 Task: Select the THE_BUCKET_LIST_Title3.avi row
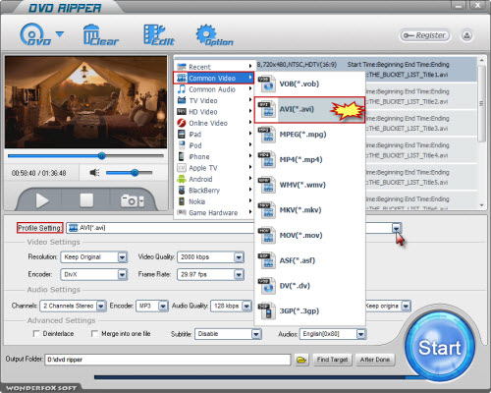(421, 123)
